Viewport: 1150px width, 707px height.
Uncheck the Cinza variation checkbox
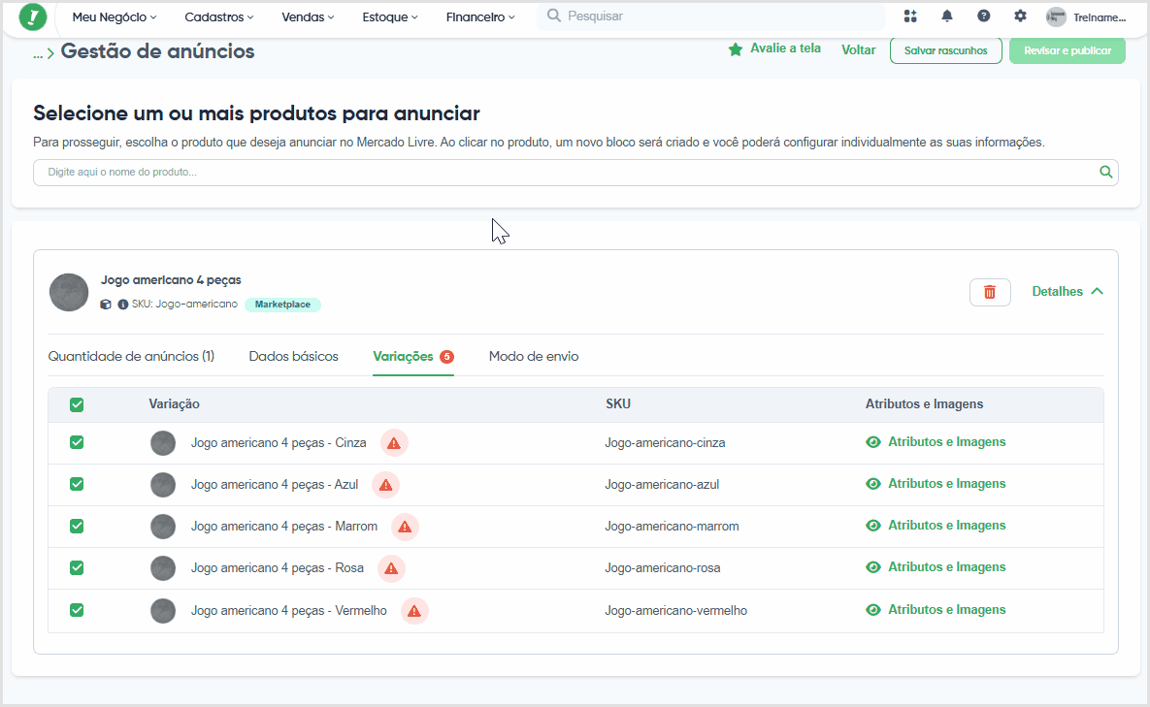(77, 442)
